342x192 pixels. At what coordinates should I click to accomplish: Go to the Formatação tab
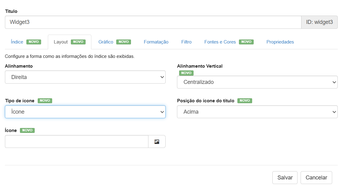point(156,42)
